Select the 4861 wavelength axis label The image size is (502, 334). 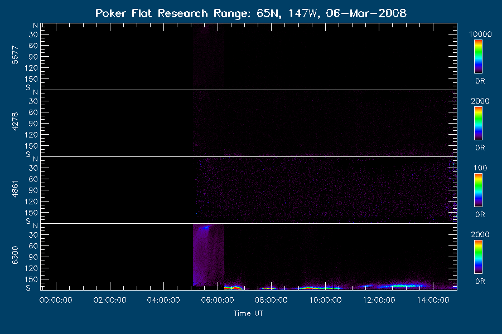[x=15, y=189]
